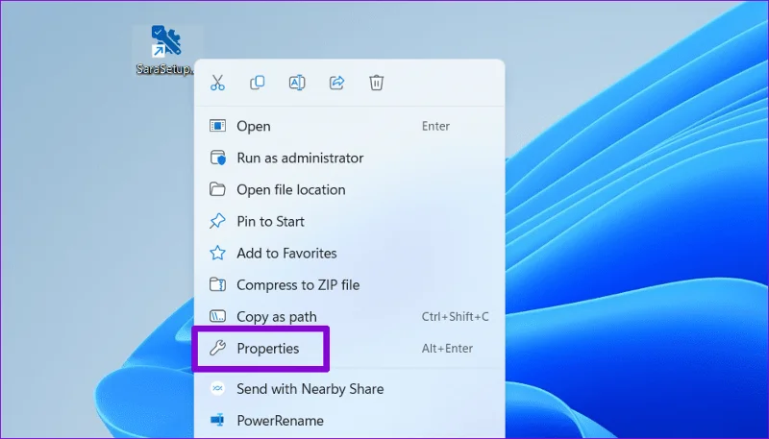Select Send with Nearby Share
This screenshot has width=769, height=439.
point(349,389)
